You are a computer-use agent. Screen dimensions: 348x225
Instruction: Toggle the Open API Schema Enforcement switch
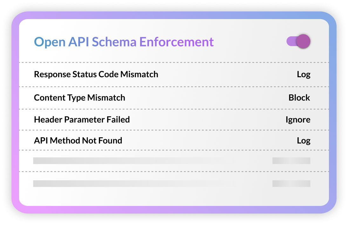[x=298, y=41]
